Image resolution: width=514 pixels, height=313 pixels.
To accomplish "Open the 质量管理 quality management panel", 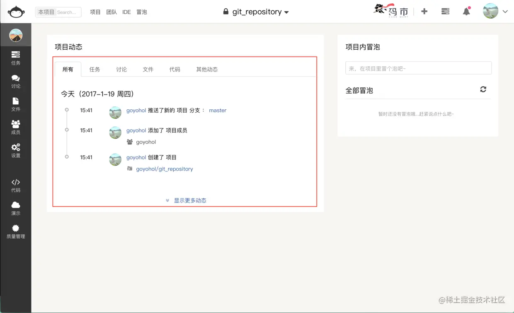I will 16,232.
